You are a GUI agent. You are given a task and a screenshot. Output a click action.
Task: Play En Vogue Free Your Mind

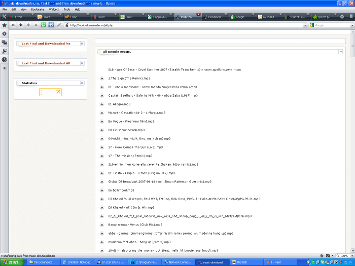(102, 122)
